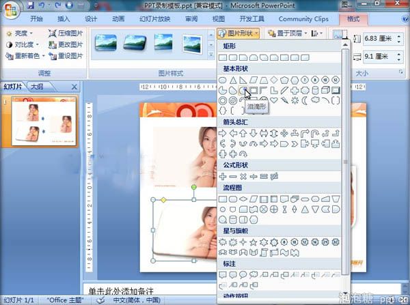This screenshot has height=305, width=410.
Task: Choose the wave banner shape
Action: tap(284, 252)
